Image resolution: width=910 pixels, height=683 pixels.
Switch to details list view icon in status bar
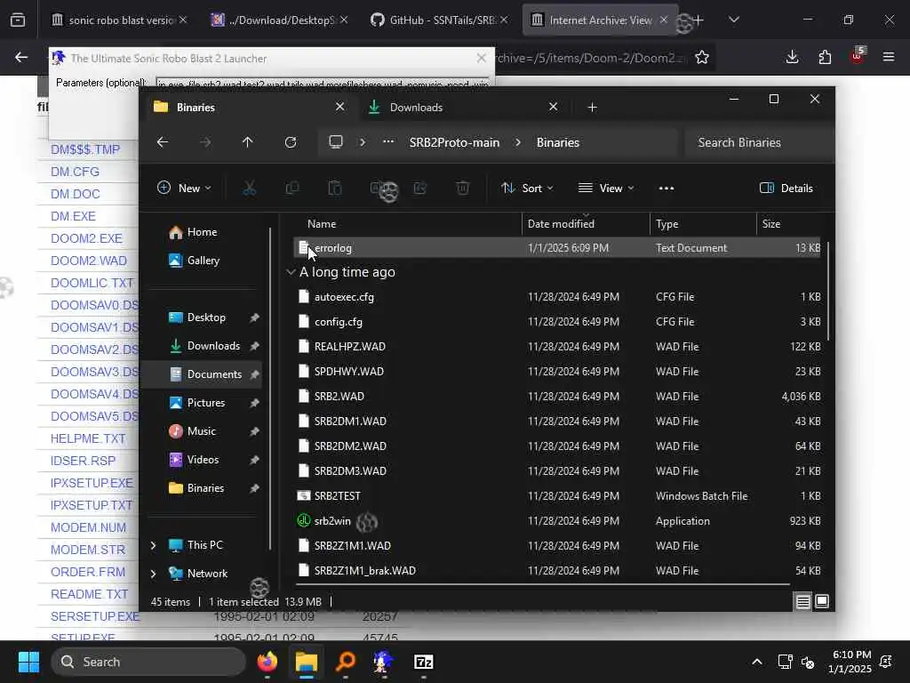tap(802, 602)
